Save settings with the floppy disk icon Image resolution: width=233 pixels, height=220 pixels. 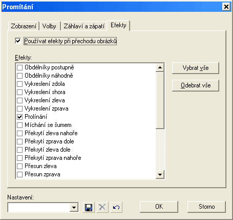coord(89,207)
